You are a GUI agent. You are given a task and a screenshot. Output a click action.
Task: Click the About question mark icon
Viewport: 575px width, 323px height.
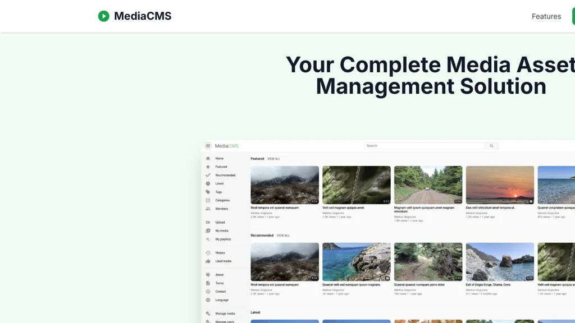[x=208, y=275]
